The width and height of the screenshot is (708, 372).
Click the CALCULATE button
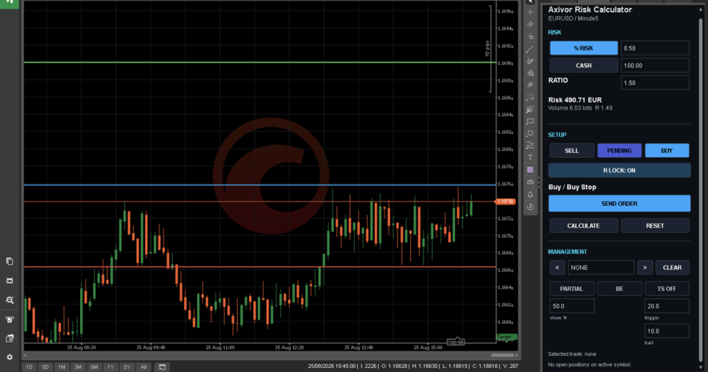click(584, 225)
